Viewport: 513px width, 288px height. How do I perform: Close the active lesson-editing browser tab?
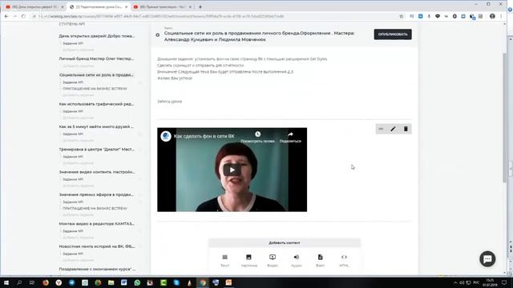(x=127, y=7)
